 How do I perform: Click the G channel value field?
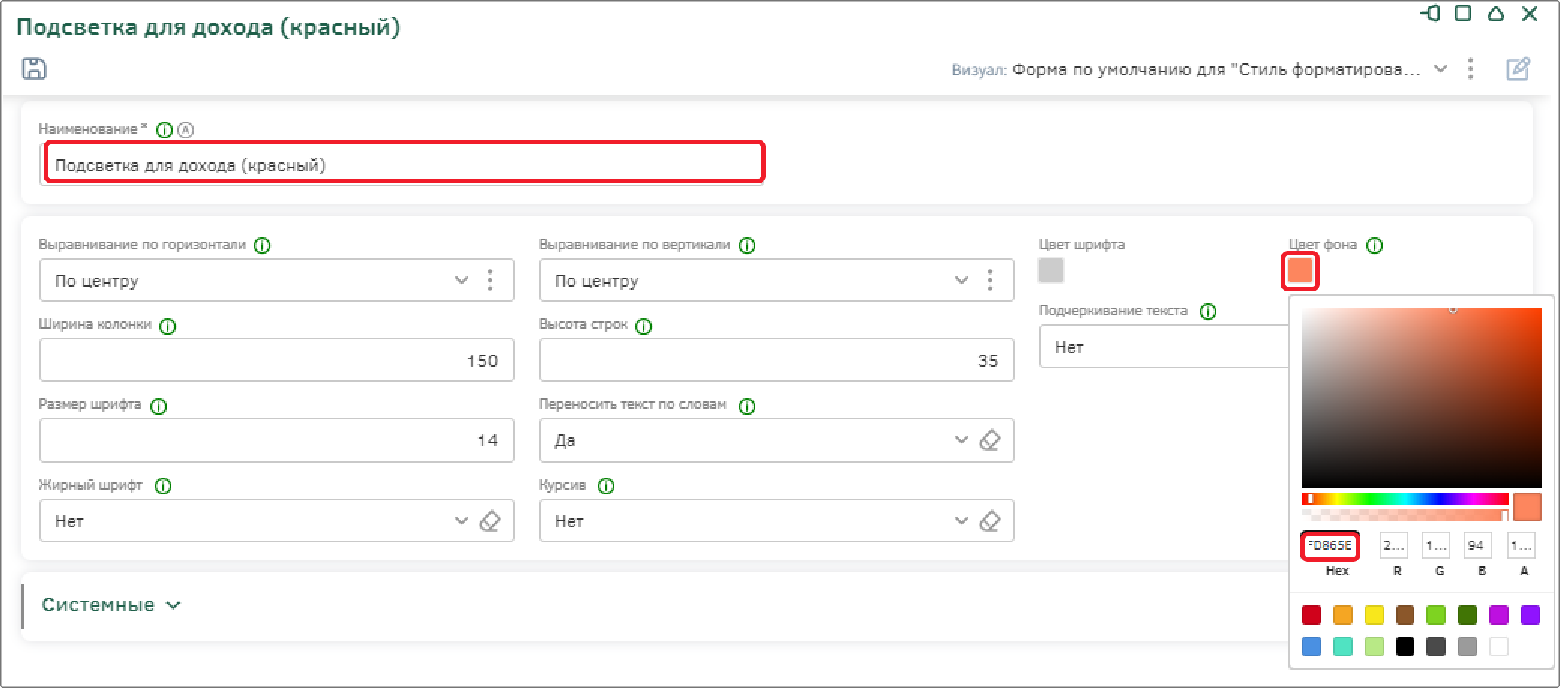pyautogui.click(x=1436, y=545)
